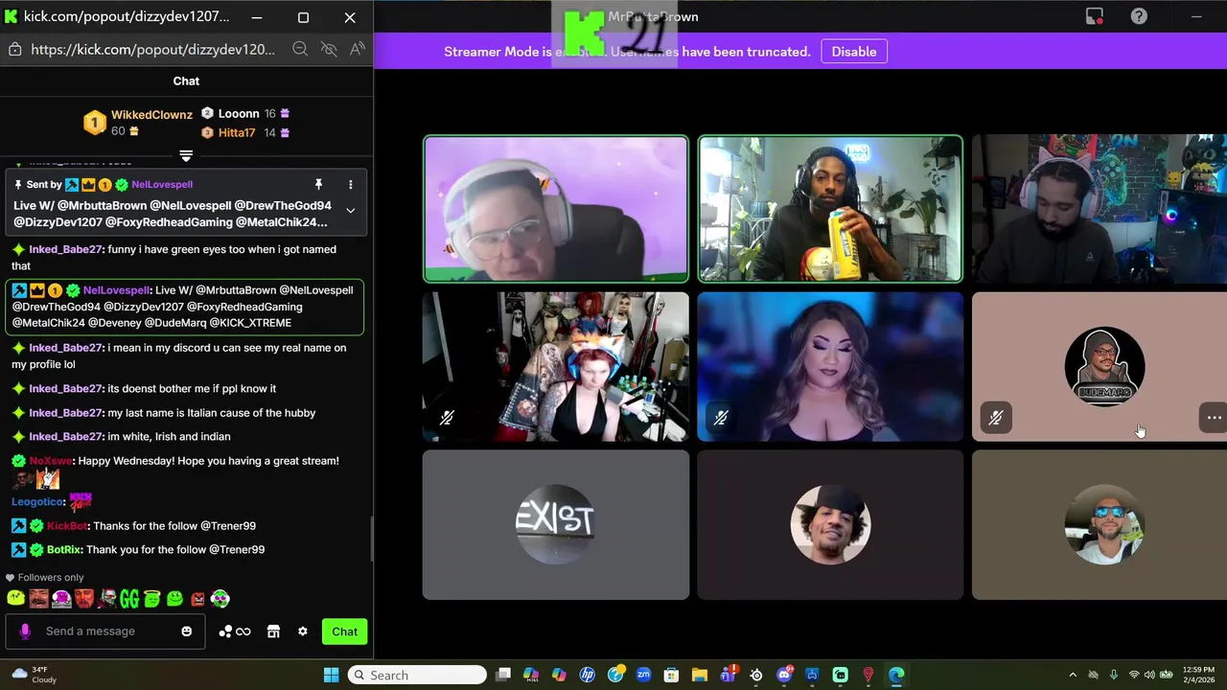Open chat settings gear icon
Viewport: 1227px width, 690px height.
(x=303, y=632)
